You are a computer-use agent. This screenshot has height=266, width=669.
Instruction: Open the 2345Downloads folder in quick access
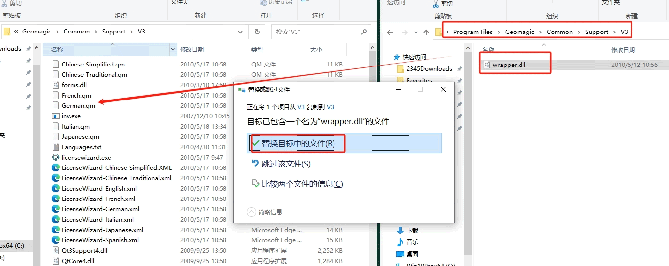tap(429, 69)
